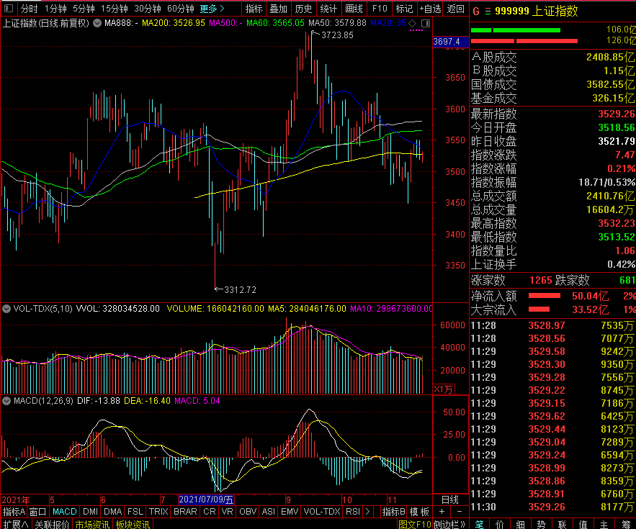The height and width of the screenshot is (529, 636).
Task: Click the 3697.4 price axis cursor label
Action: tap(447, 42)
